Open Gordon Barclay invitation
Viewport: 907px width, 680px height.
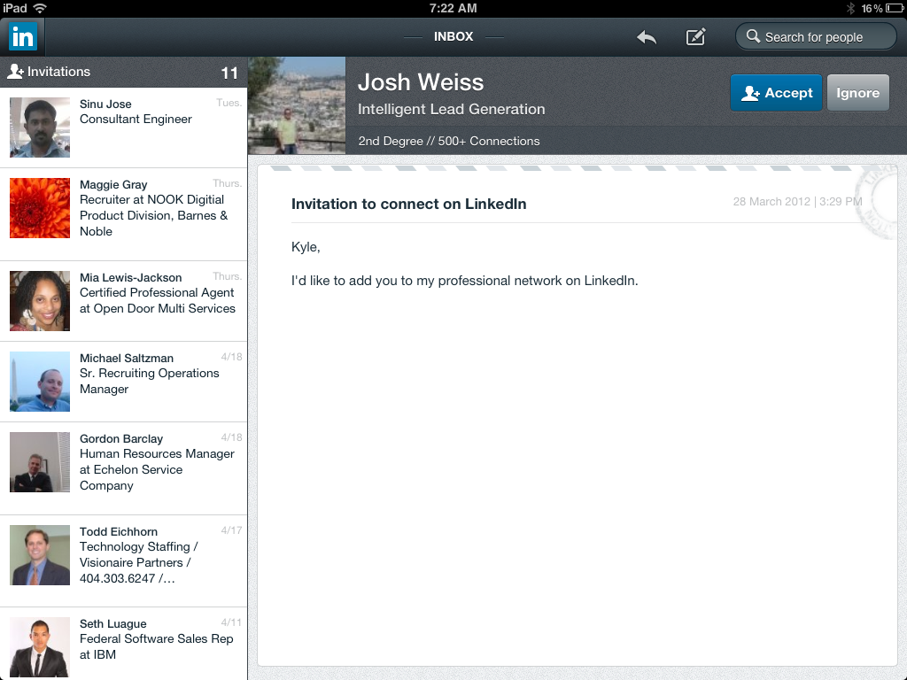(x=124, y=468)
